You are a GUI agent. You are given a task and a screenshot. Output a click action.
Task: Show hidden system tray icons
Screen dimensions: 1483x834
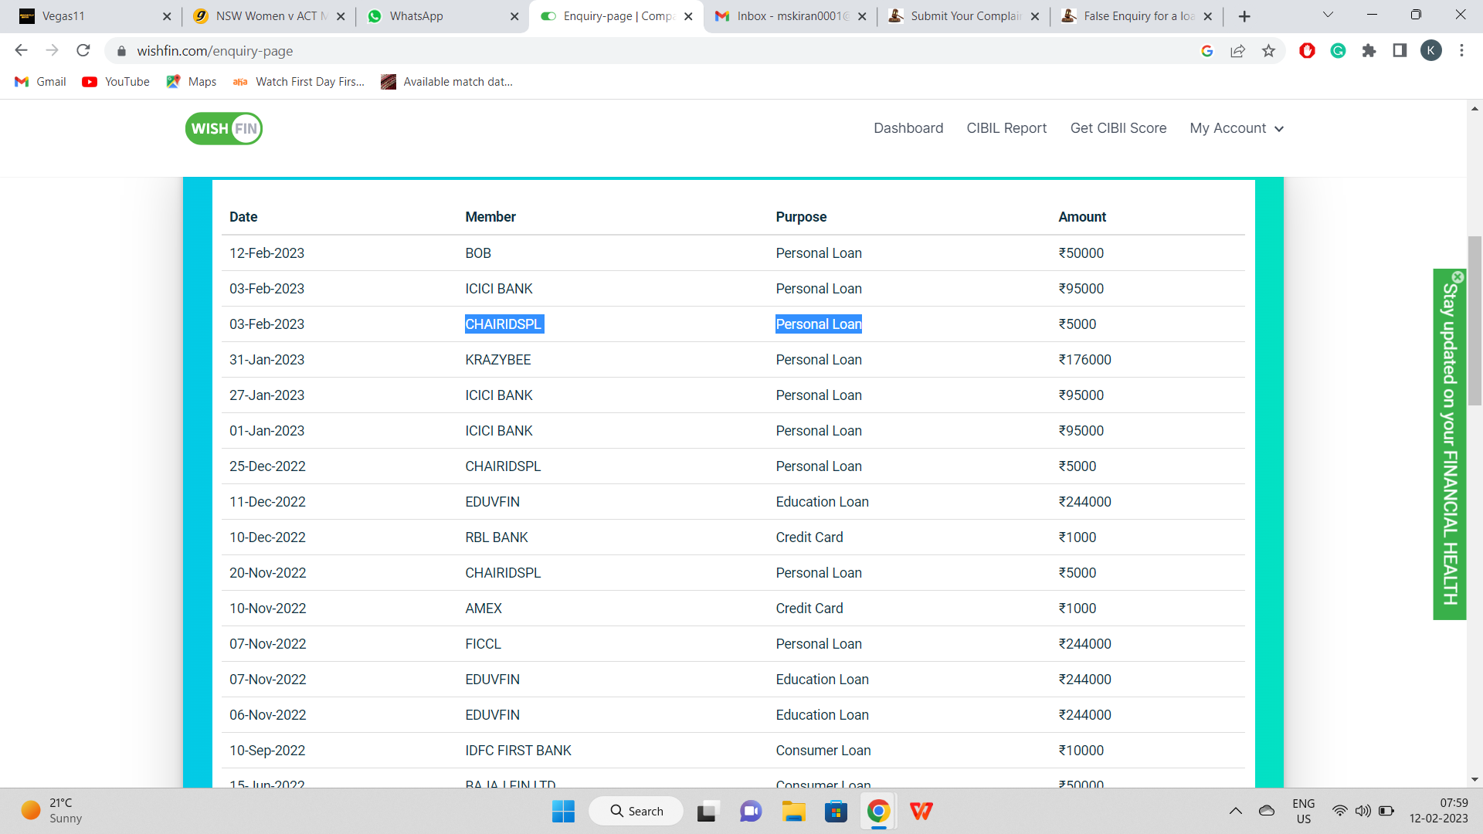tap(1235, 811)
